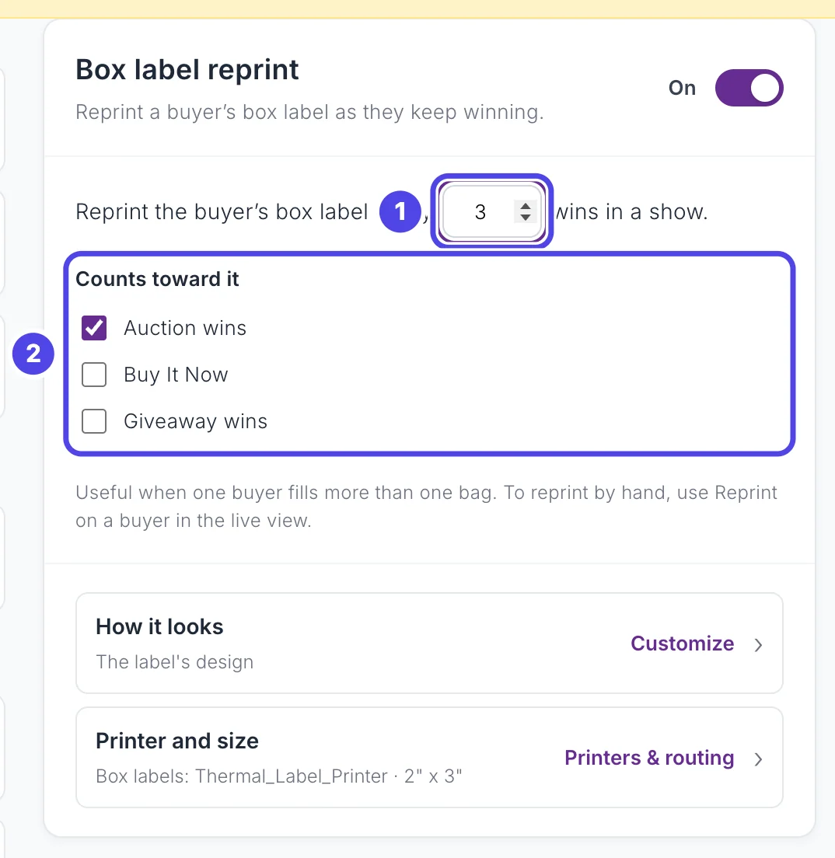Focus the wins number input showing 3
The width and height of the screenshot is (835, 858).
[x=491, y=211]
